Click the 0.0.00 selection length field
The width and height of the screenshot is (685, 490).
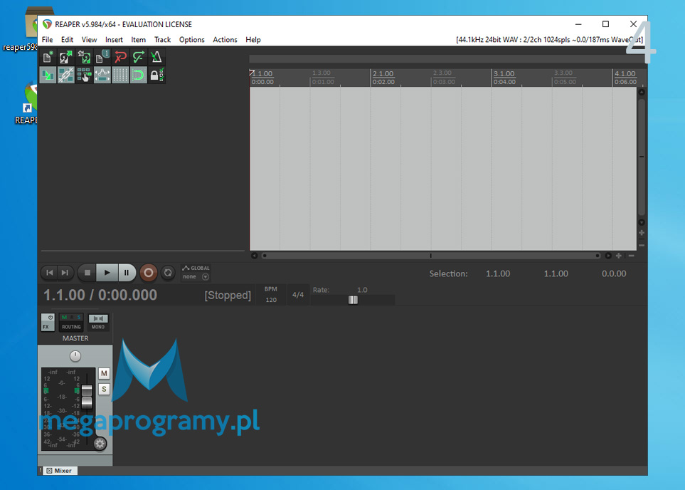(x=614, y=274)
